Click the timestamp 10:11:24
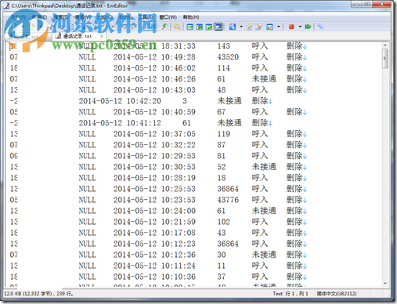The image size is (397, 304). coord(179,266)
